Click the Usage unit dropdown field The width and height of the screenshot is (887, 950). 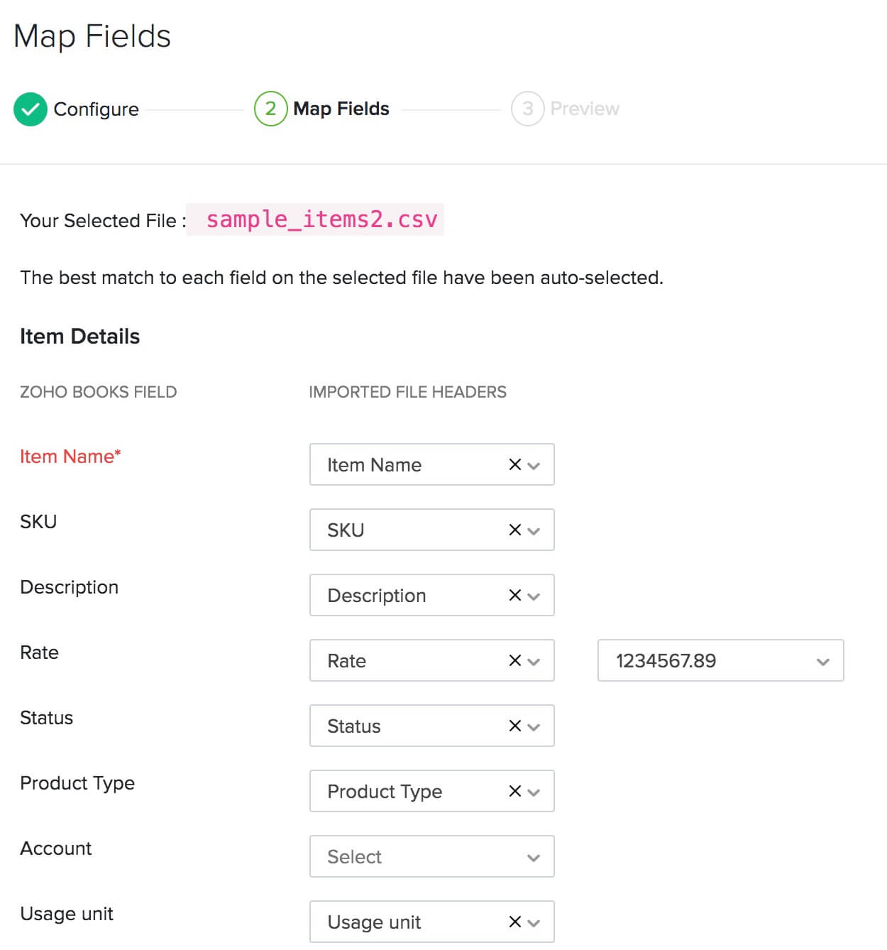[x=412, y=922]
